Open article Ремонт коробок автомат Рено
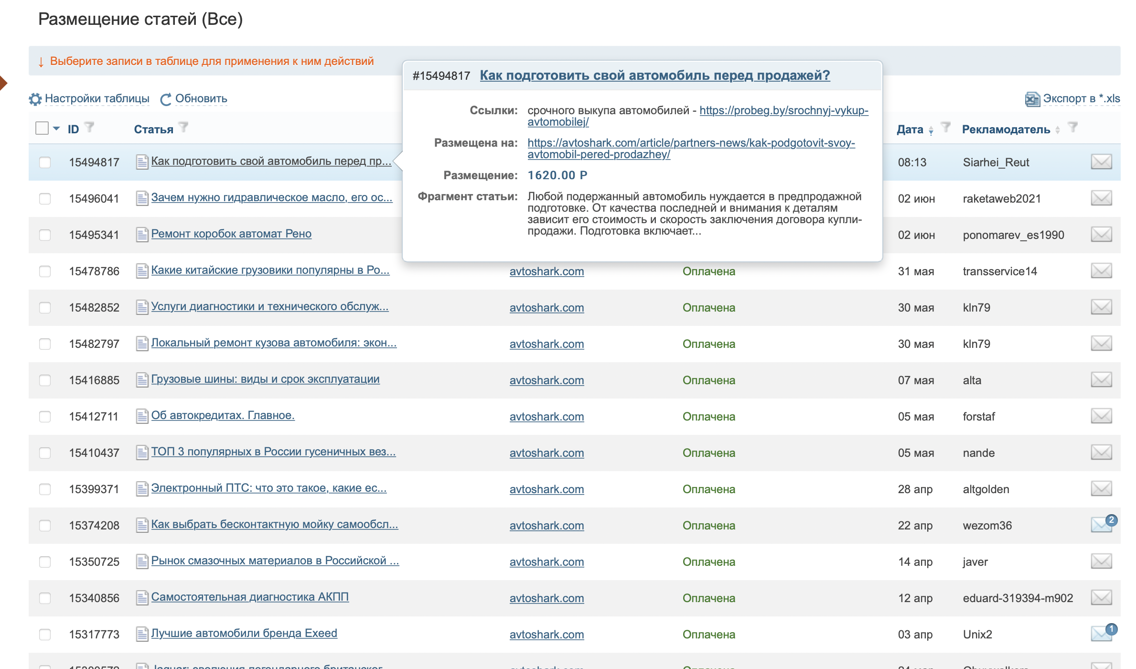 click(x=231, y=234)
